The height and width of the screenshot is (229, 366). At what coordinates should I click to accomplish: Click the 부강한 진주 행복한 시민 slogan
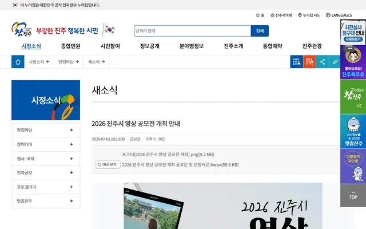[67, 30]
